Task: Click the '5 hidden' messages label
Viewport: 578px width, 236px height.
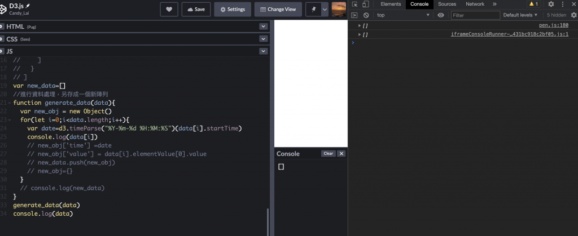Action: click(x=556, y=15)
